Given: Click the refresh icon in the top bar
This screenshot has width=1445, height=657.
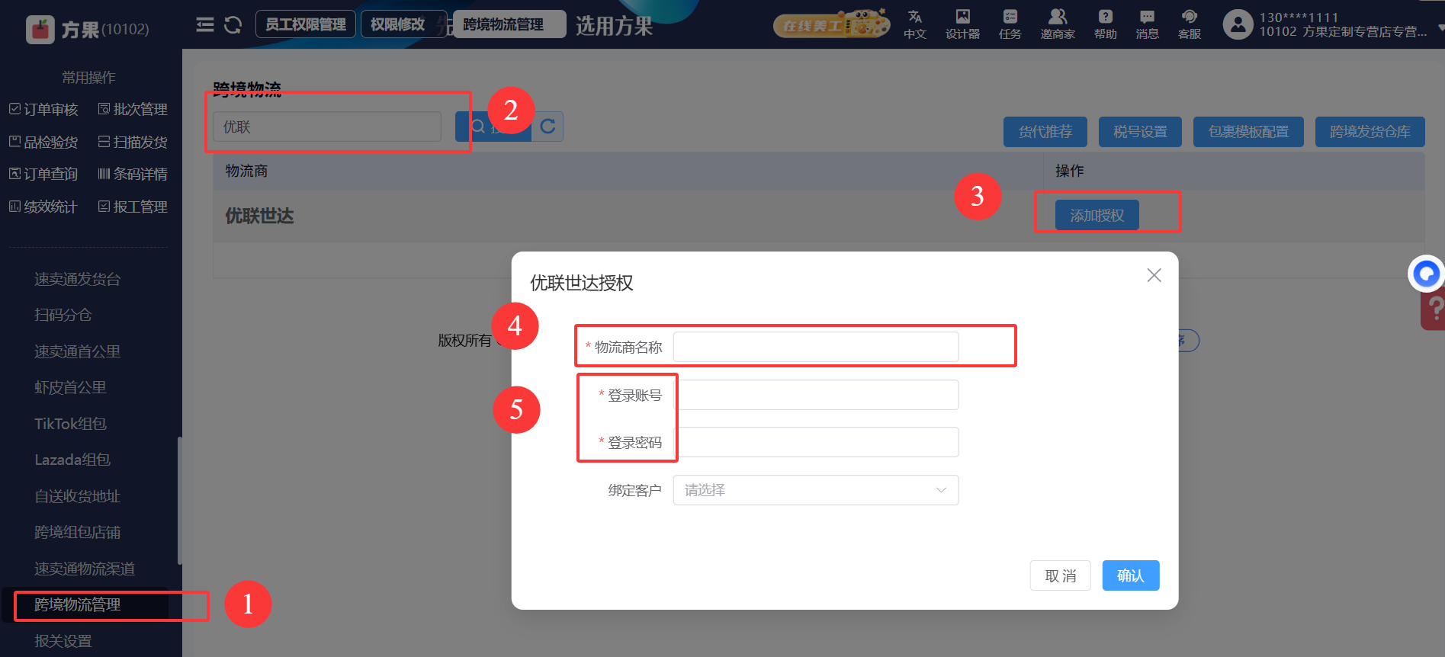Looking at the screenshot, I should [x=233, y=25].
